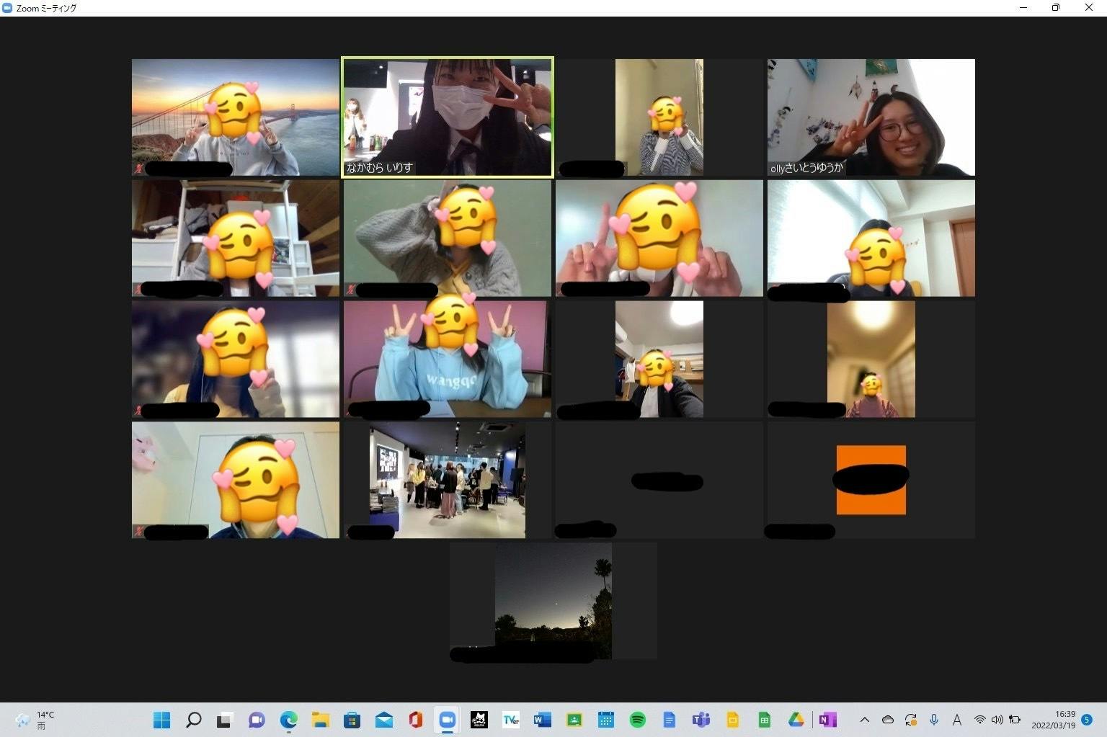1107x737 pixels.
Task: Click the microphone icon in system tray
Action: [934, 720]
